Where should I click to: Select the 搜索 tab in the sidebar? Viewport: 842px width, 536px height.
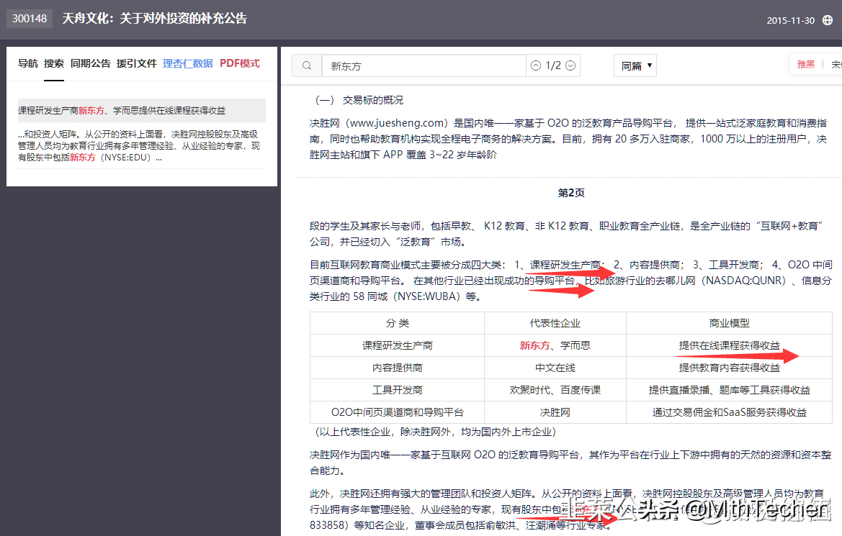coord(53,63)
